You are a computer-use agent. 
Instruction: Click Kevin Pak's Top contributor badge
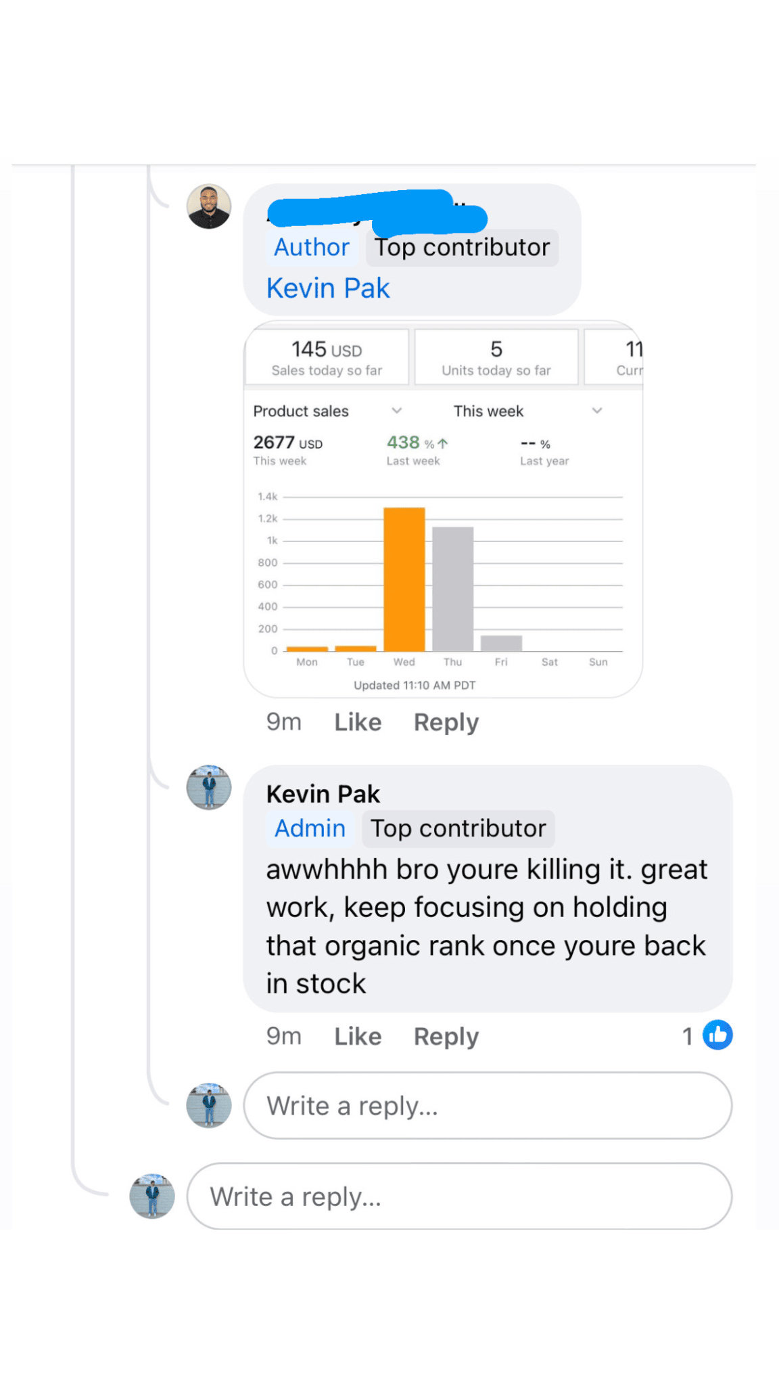coord(458,828)
